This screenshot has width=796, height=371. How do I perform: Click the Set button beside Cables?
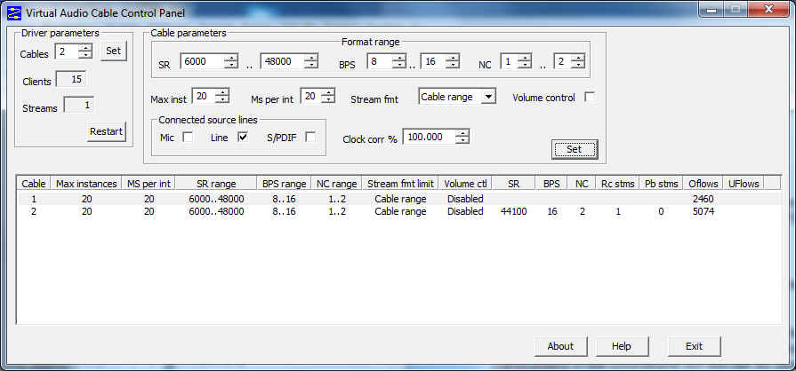pos(113,51)
